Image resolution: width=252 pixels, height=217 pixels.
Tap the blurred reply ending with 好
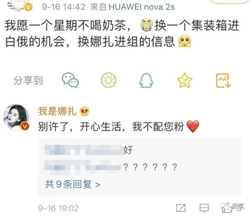(x=88, y=150)
